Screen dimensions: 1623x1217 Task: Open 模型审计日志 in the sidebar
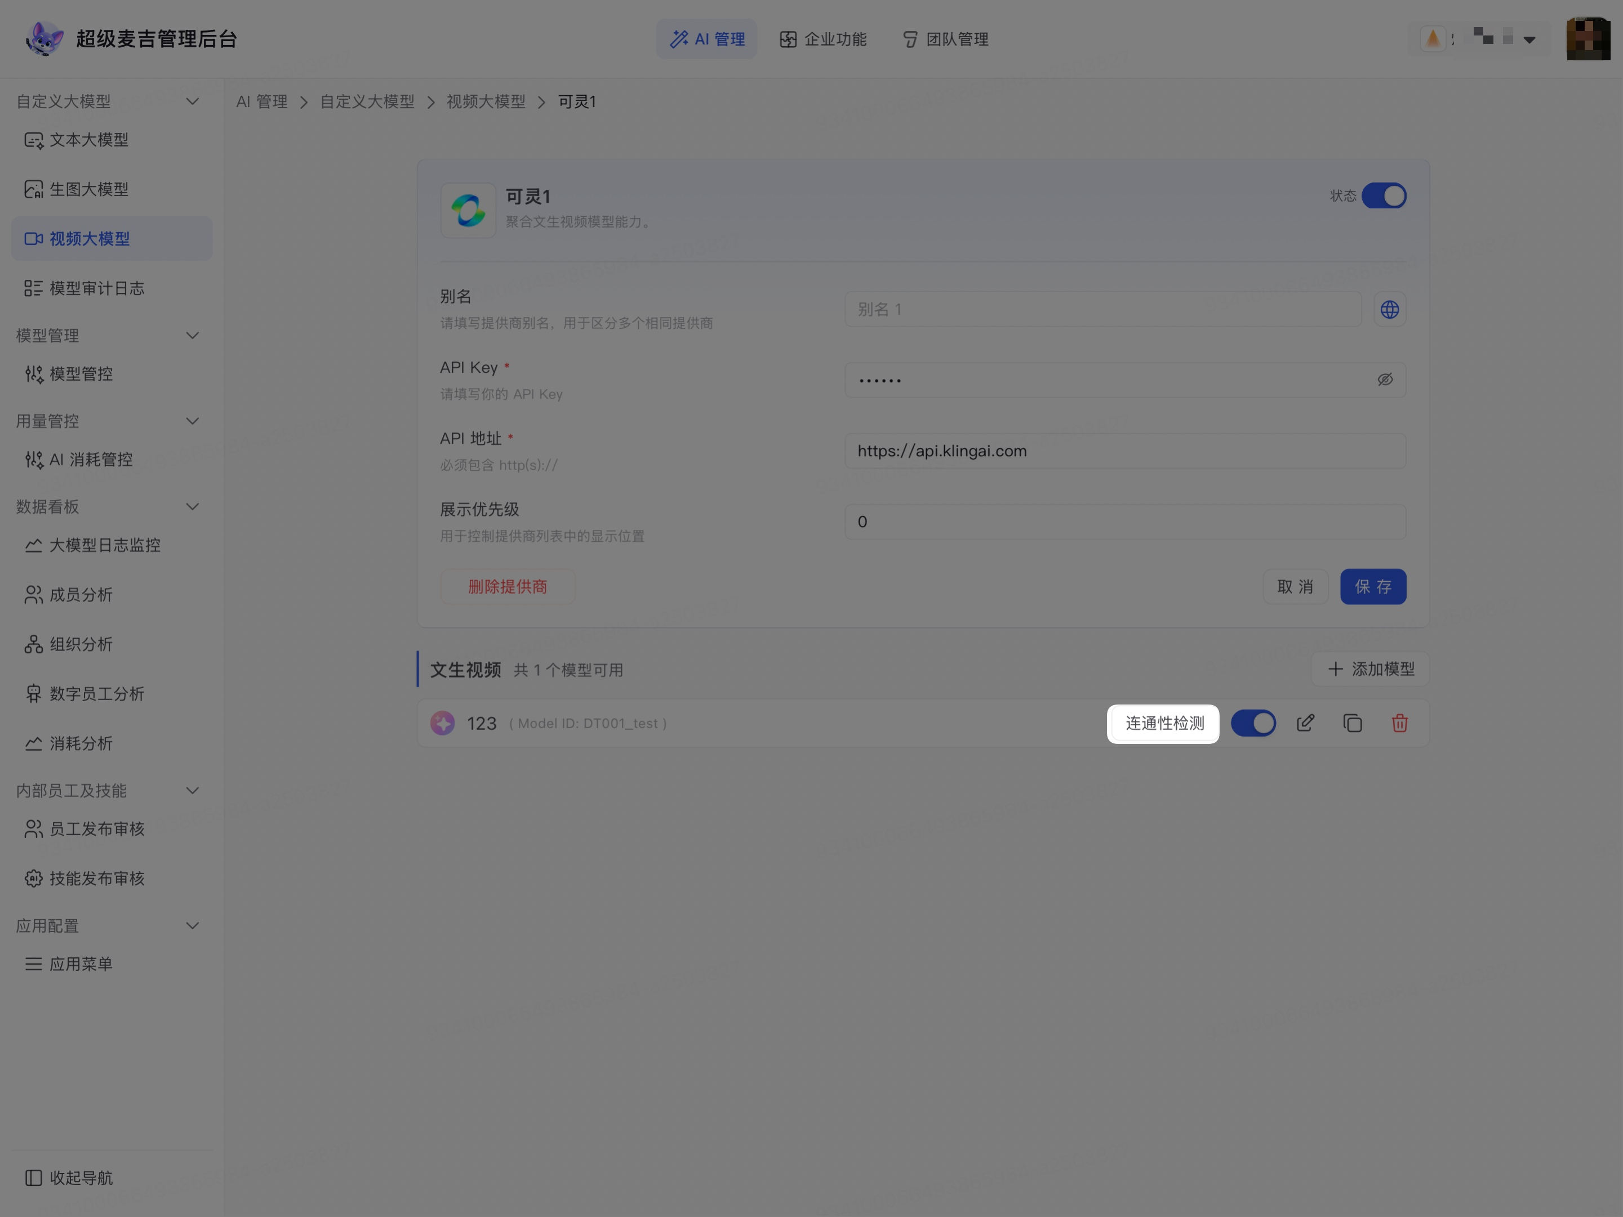coord(112,288)
